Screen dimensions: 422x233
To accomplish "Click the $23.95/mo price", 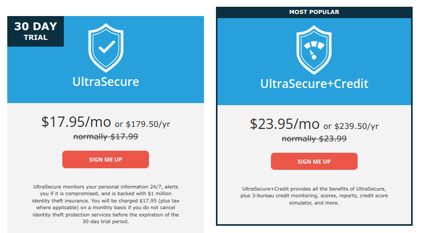I will (x=285, y=124).
